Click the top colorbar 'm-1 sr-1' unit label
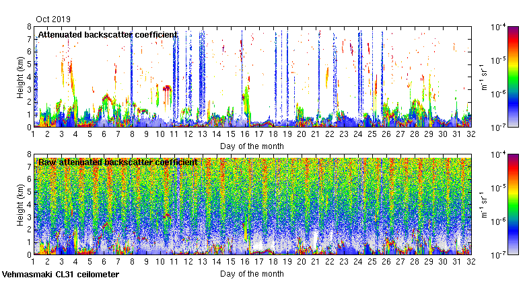Image resolution: width=525 pixels, height=282 pixels. coord(484,77)
